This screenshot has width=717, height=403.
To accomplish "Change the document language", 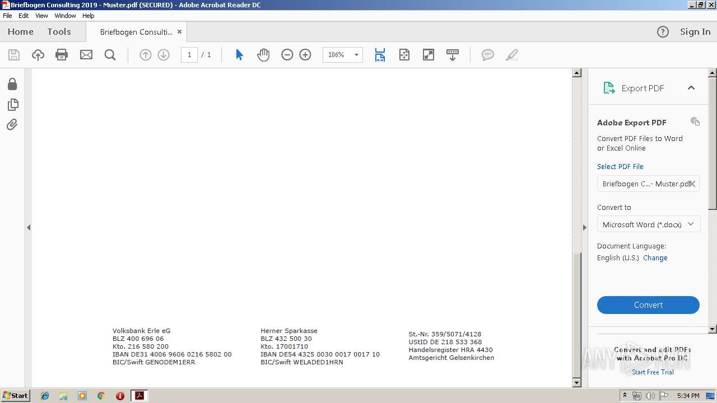I will point(655,258).
